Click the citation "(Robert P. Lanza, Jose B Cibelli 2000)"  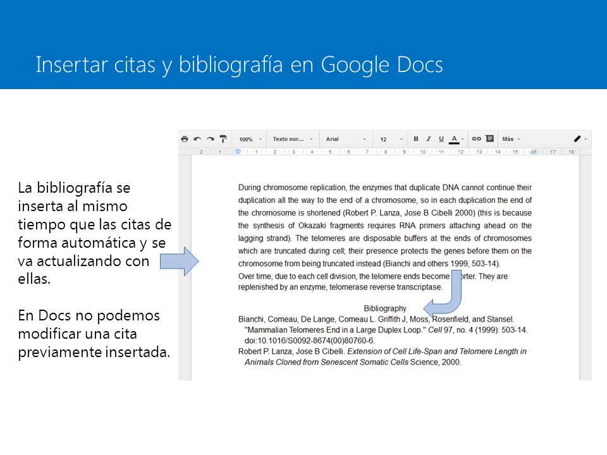pos(409,213)
